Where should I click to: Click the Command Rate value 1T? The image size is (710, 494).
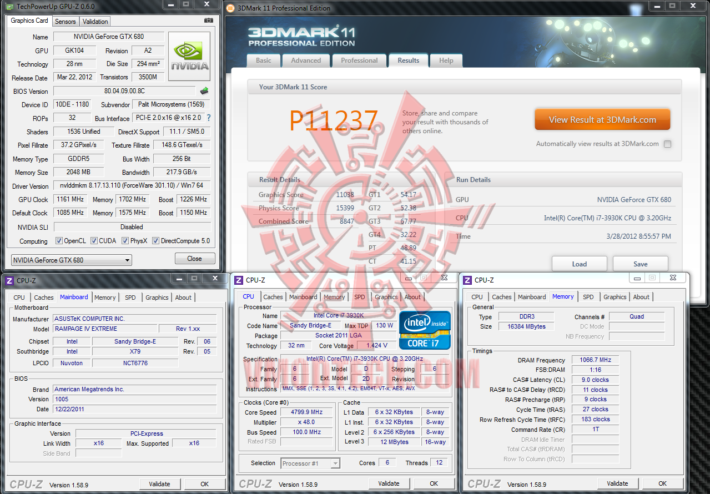pos(595,430)
